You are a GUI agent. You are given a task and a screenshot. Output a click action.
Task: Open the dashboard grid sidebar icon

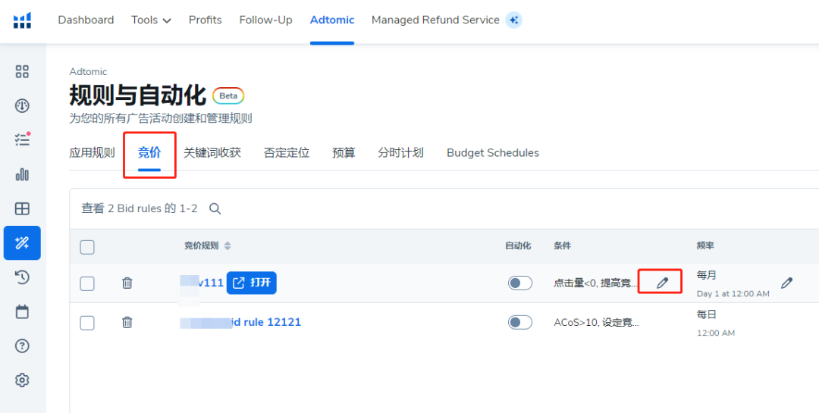pyautogui.click(x=22, y=71)
